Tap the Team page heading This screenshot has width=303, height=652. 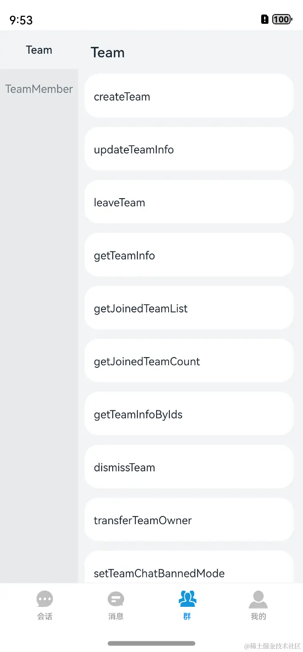pyautogui.click(x=108, y=52)
